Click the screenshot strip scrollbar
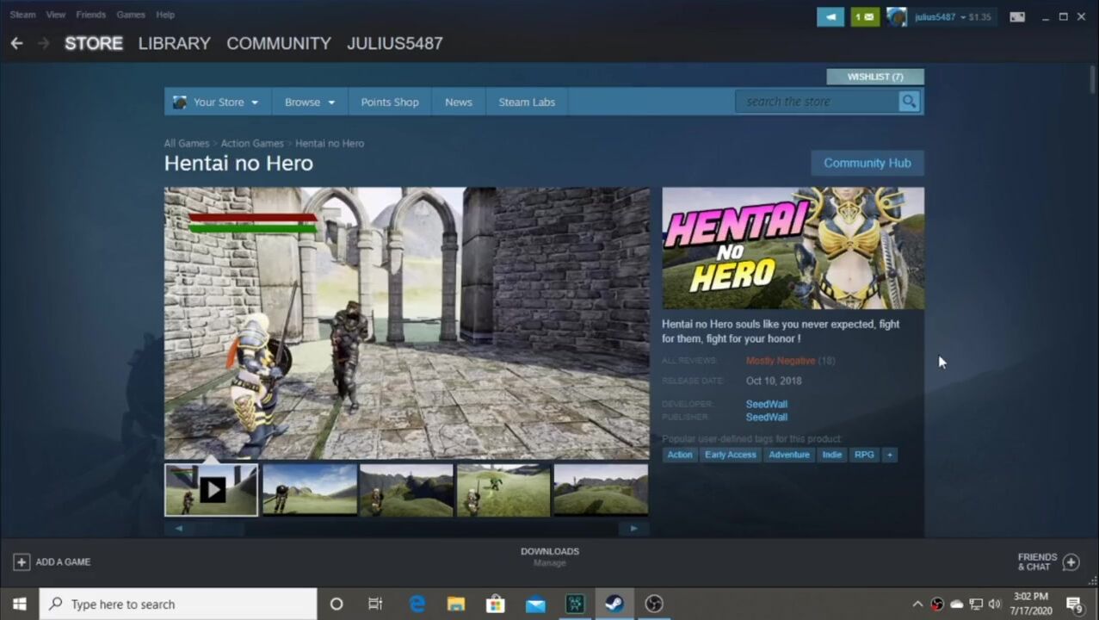Screen dimensions: 1099x620 (406, 528)
